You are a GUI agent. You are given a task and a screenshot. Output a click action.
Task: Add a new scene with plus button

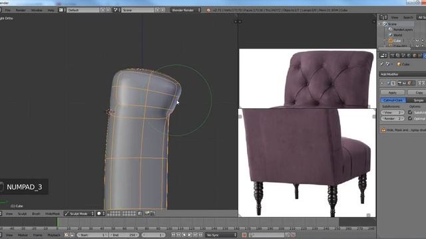(157, 10)
